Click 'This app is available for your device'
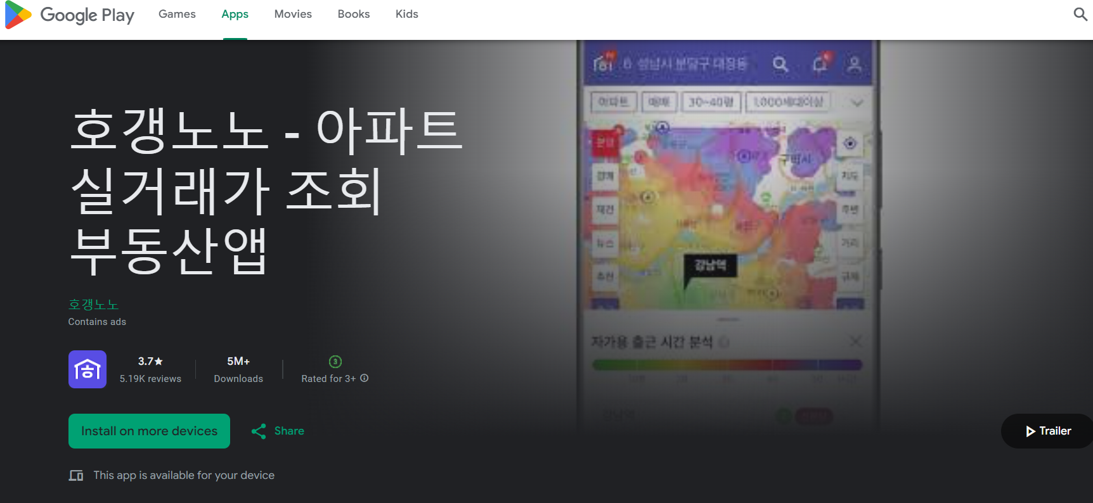 click(184, 475)
